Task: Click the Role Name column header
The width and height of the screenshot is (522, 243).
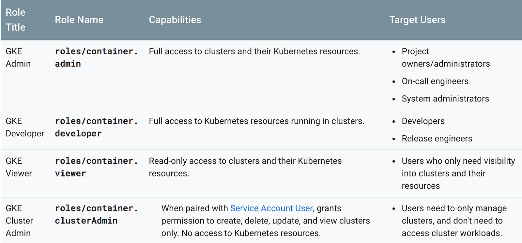Action: click(x=79, y=20)
